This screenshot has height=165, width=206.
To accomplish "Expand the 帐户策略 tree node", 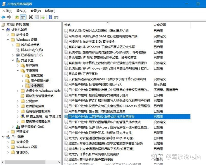I will point(18,65).
